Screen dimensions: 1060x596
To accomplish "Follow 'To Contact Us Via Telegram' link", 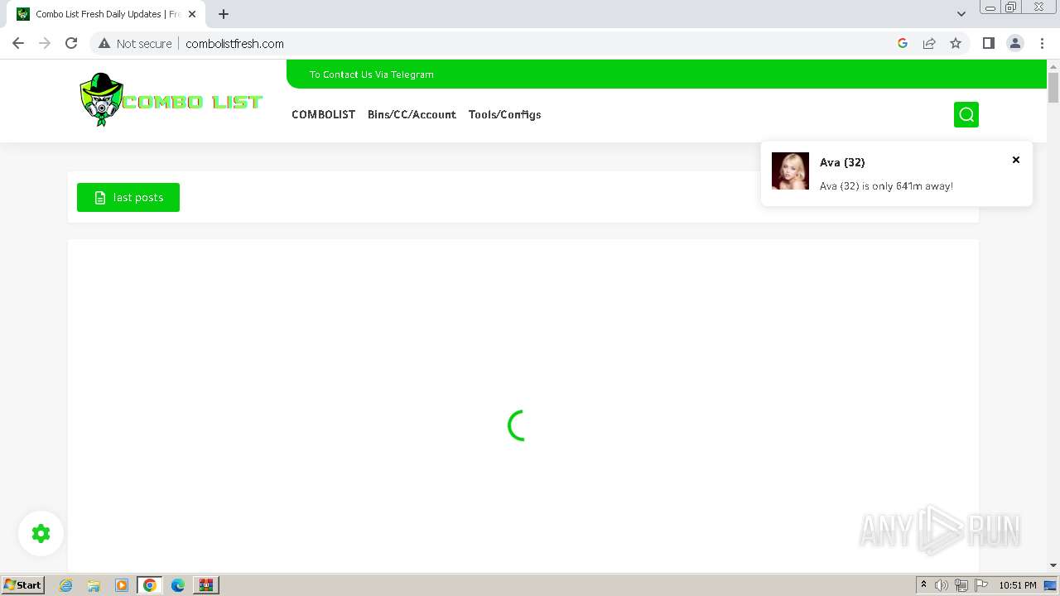I will click(x=371, y=74).
